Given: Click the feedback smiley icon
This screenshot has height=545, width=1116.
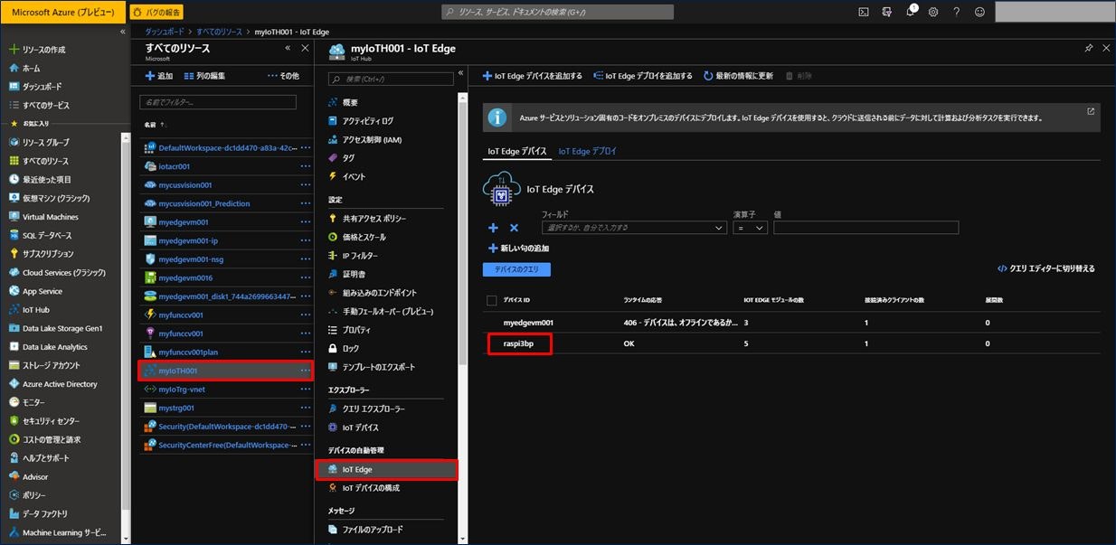Looking at the screenshot, I should pyautogui.click(x=979, y=12).
